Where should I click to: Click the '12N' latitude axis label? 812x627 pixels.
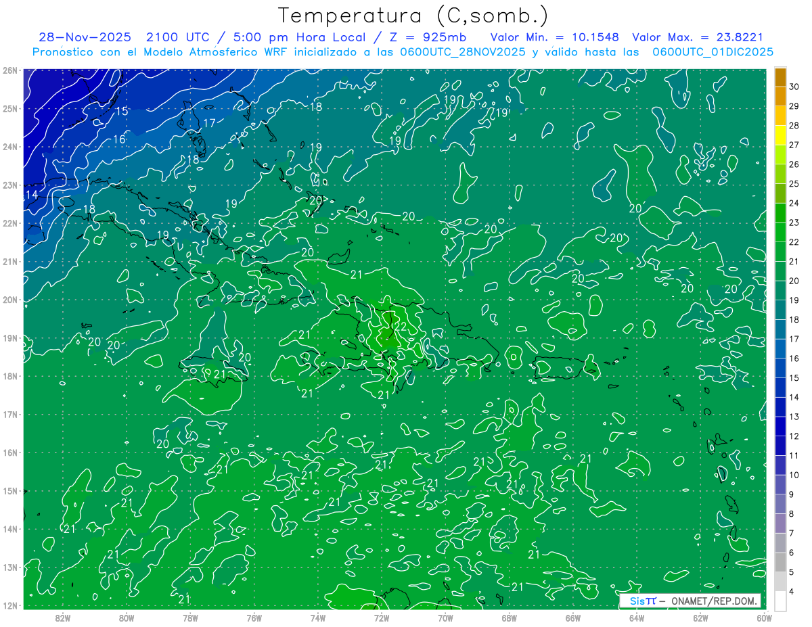click(x=9, y=605)
